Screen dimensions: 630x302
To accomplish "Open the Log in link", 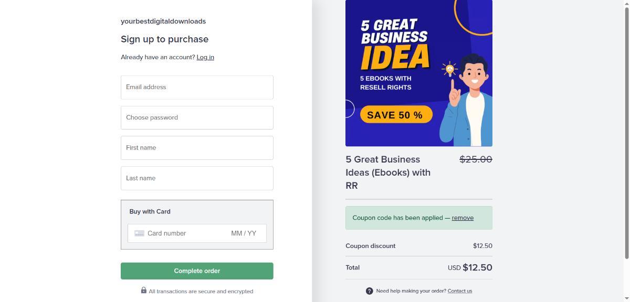I will click(205, 57).
